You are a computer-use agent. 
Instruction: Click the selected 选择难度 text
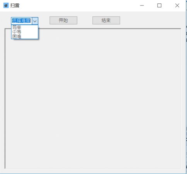[21, 21]
